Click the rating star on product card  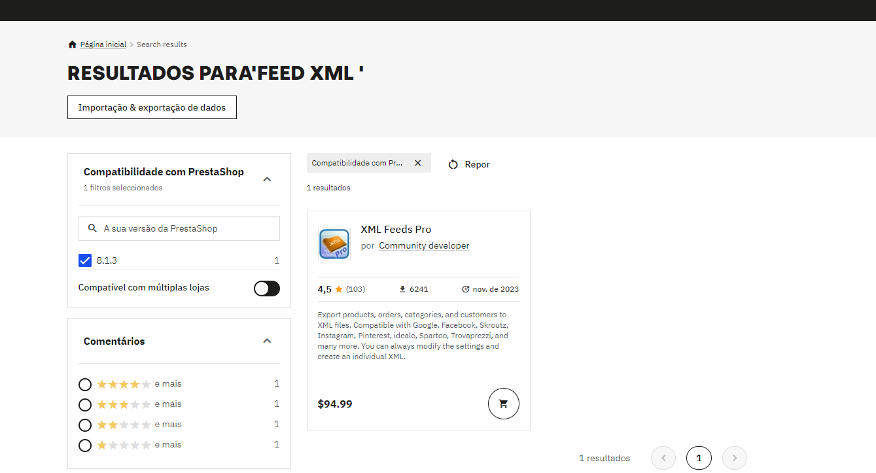339,289
